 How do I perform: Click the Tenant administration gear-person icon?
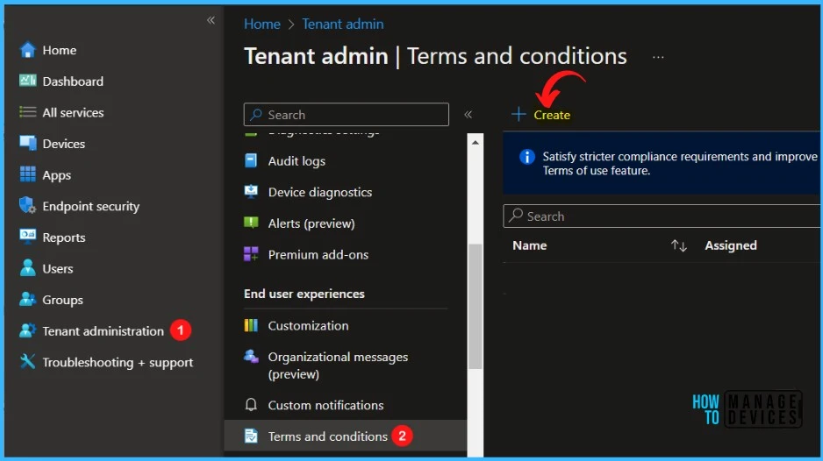27,330
